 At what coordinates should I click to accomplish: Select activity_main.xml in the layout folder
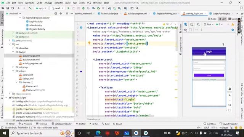pos(31,60)
